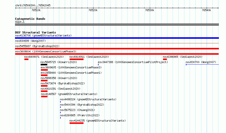The height and width of the screenshot is (133, 226).
Task: Open esv3609605 (1000GenomesConsortiumPhase3) label
Action: coord(71,67)
